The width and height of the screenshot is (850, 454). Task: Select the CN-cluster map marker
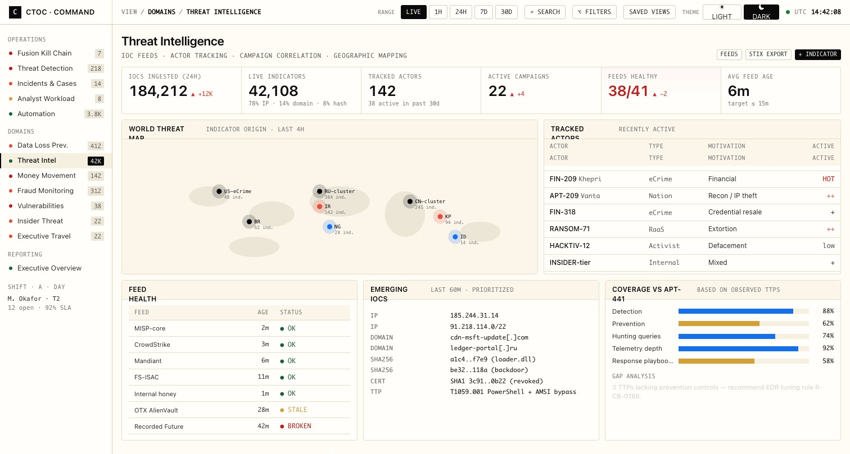[x=410, y=201]
